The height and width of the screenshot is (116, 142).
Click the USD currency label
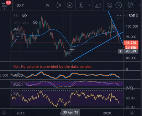tap(132, 15)
